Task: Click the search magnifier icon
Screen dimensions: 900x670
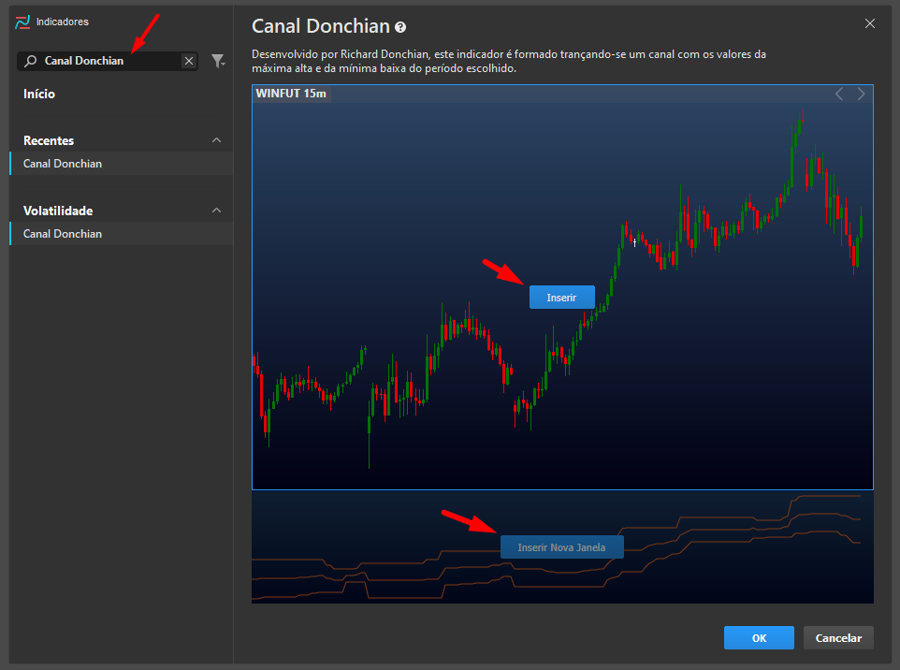Action: [31, 61]
